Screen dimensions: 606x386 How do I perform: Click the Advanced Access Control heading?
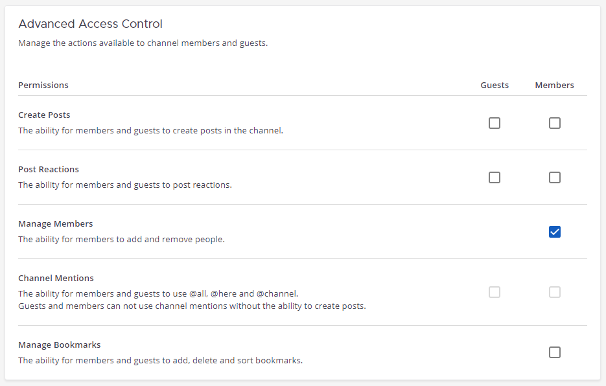coord(90,23)
